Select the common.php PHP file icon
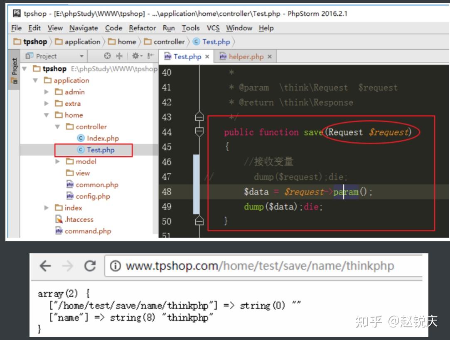 [71, 185]
